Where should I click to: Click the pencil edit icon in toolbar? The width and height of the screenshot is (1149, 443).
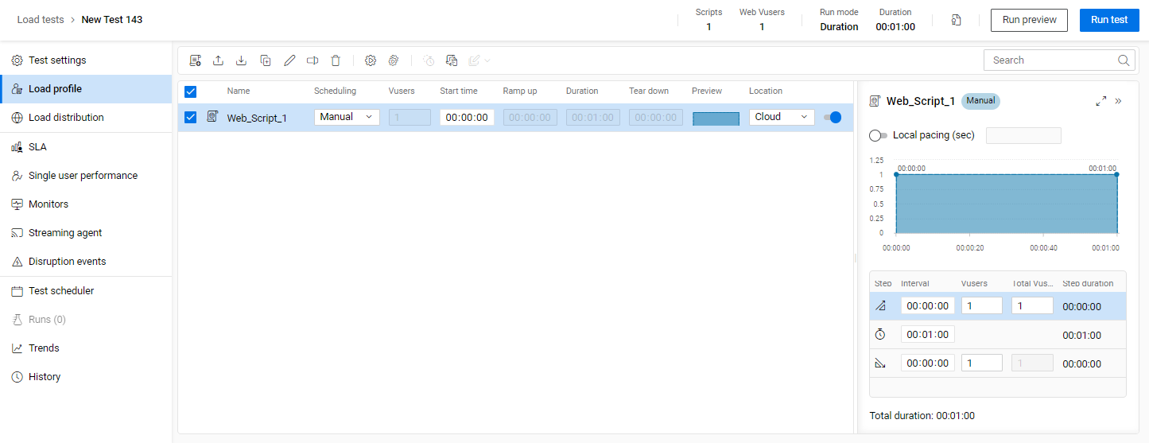[289, 60]
